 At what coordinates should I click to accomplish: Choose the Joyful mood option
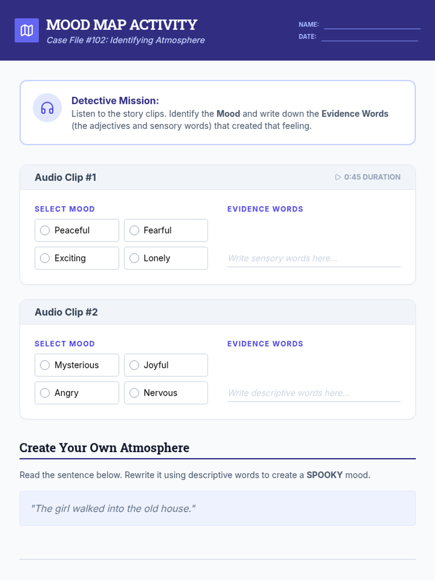[134, 365]
